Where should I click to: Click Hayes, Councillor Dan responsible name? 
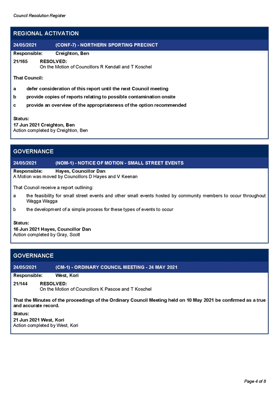tap(80, 171)
